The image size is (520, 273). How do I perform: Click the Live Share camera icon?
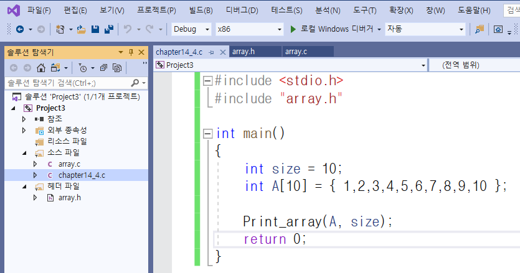click(498, 29)
